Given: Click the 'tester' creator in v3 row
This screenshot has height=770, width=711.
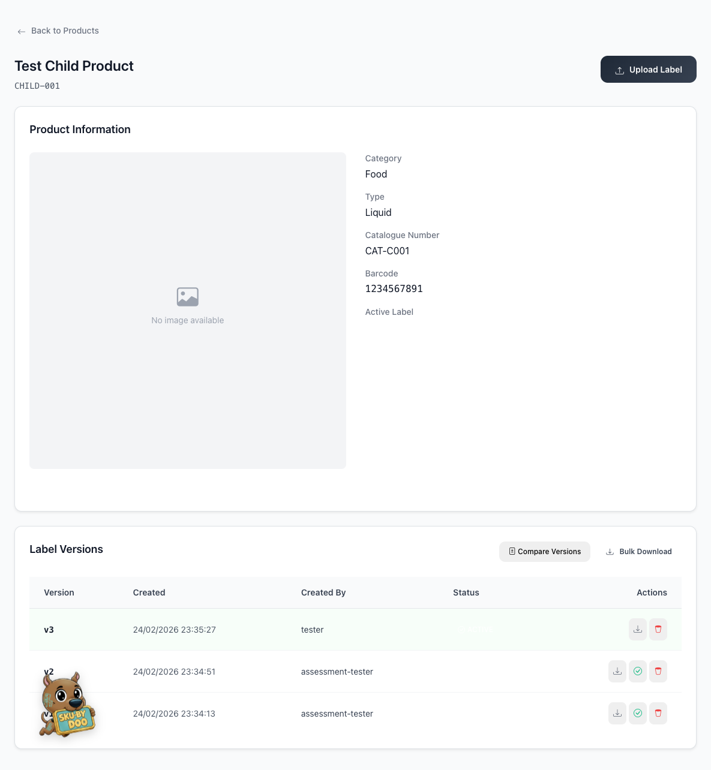Looking at the screenshot, I should tap(313, 630).
